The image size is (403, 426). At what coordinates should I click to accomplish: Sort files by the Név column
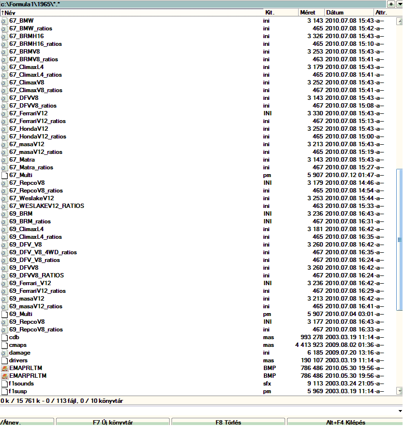(x=132, y=13)
